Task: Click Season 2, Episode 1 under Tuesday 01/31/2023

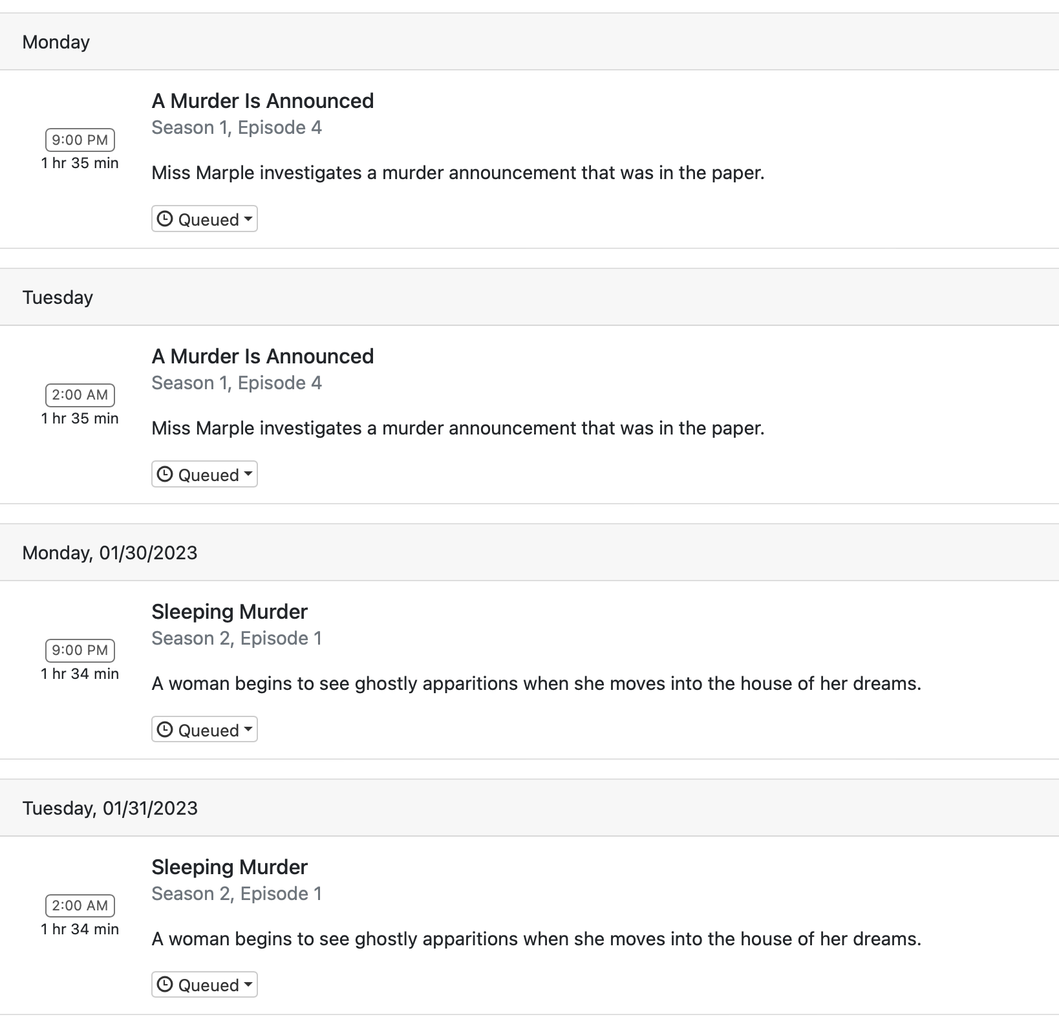Action: click(237, 894)
